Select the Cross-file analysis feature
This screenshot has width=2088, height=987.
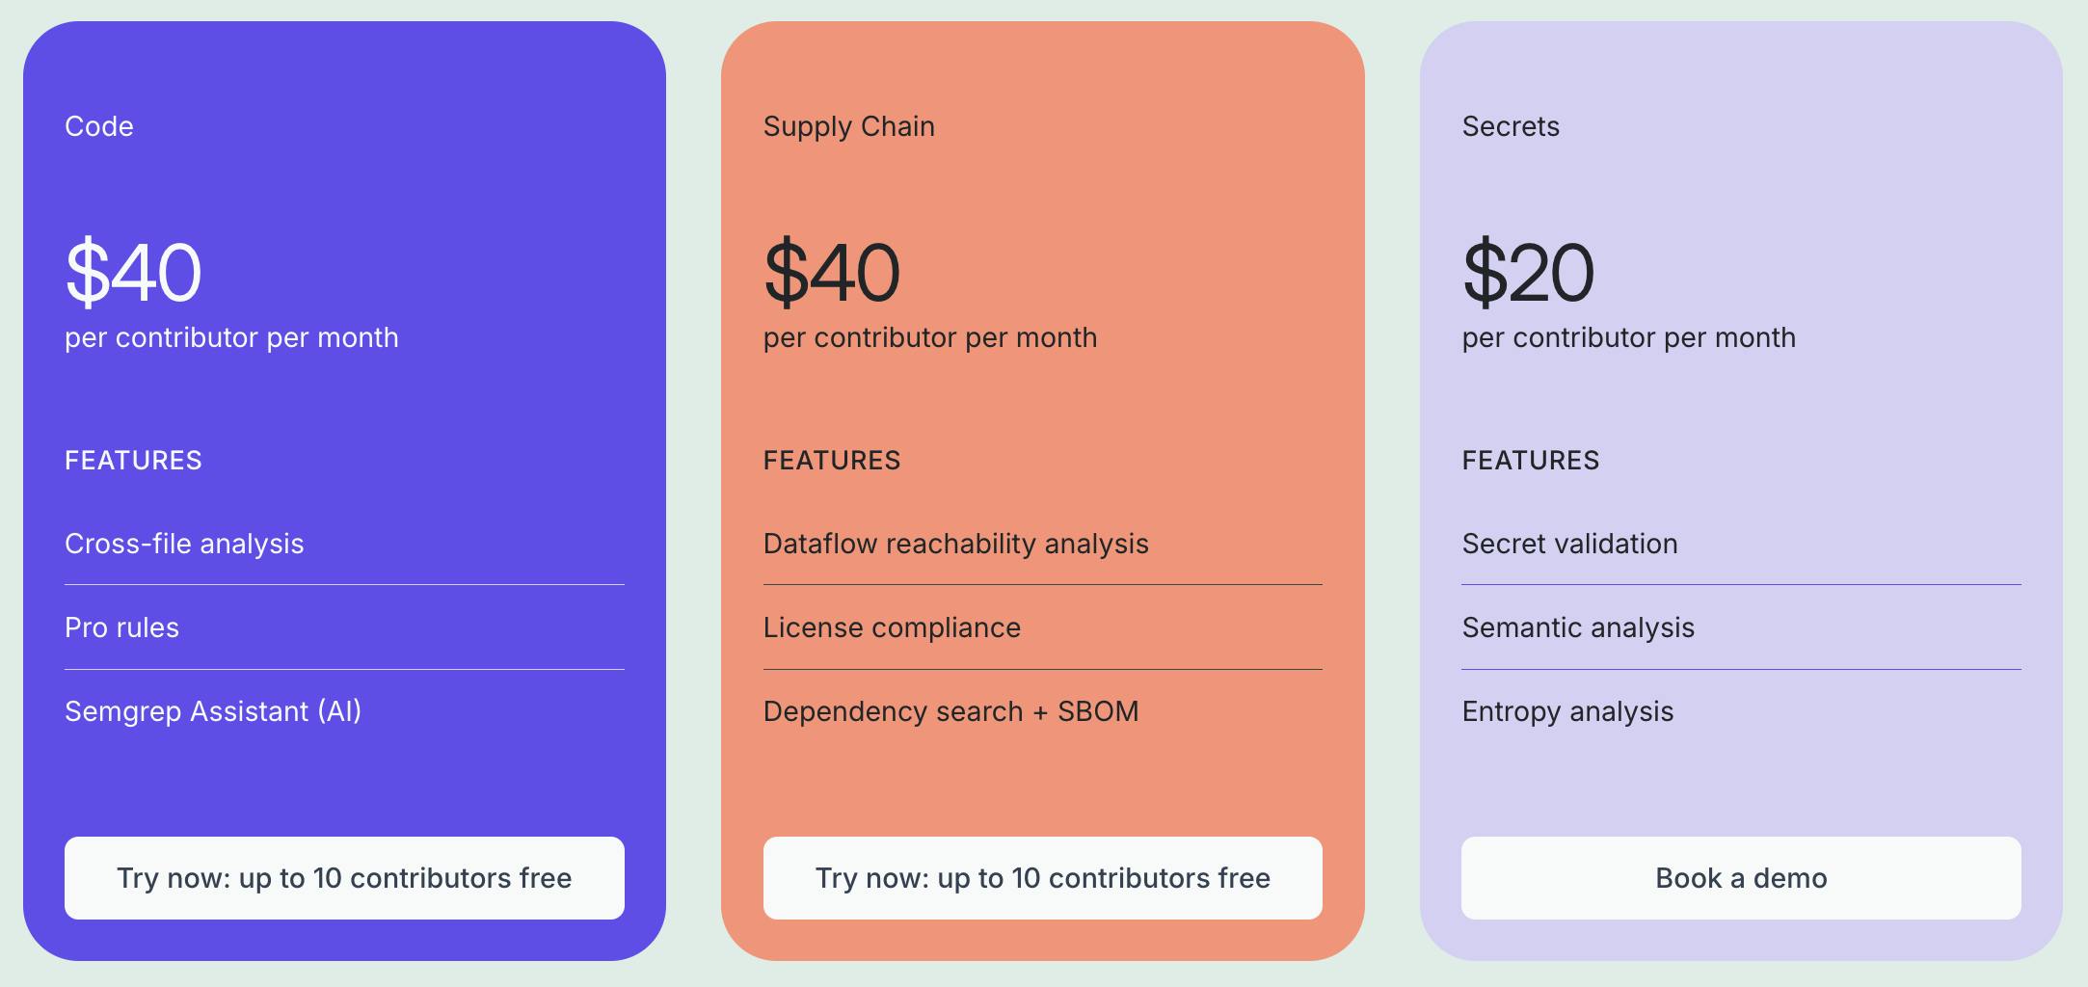(x=184, y=544)
